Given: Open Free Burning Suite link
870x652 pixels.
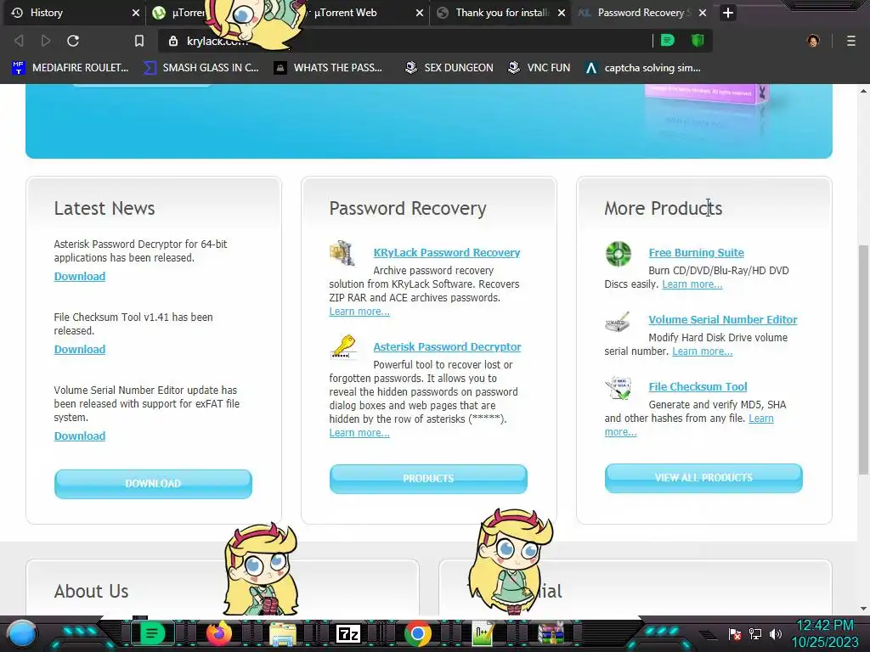Looking at the screenshot, I should pos(697,253).
